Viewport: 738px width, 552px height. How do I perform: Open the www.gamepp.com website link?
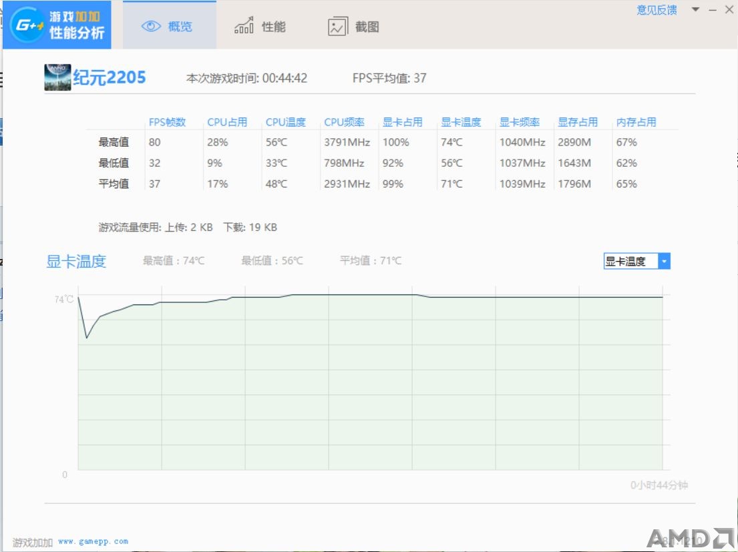(x=94, y=542)
